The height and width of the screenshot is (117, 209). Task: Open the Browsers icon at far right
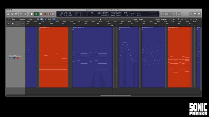(x=199, y=14)
